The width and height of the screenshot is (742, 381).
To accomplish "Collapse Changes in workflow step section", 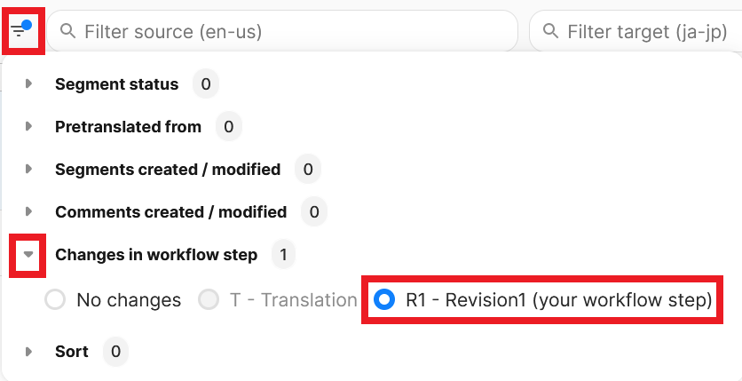I will [29, 255].
